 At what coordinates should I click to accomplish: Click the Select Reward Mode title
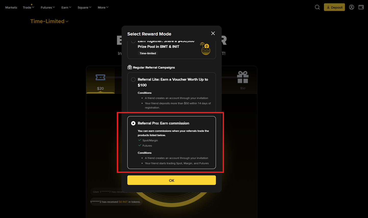(x=149, y=34)
